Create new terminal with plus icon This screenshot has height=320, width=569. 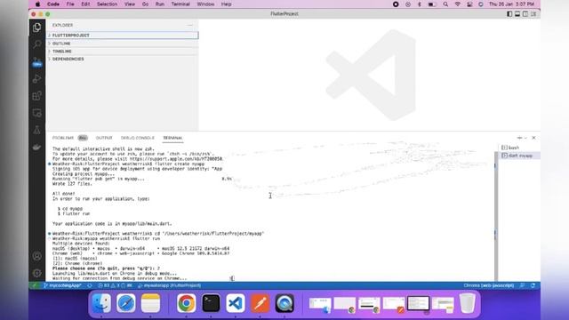pos(519,138)
